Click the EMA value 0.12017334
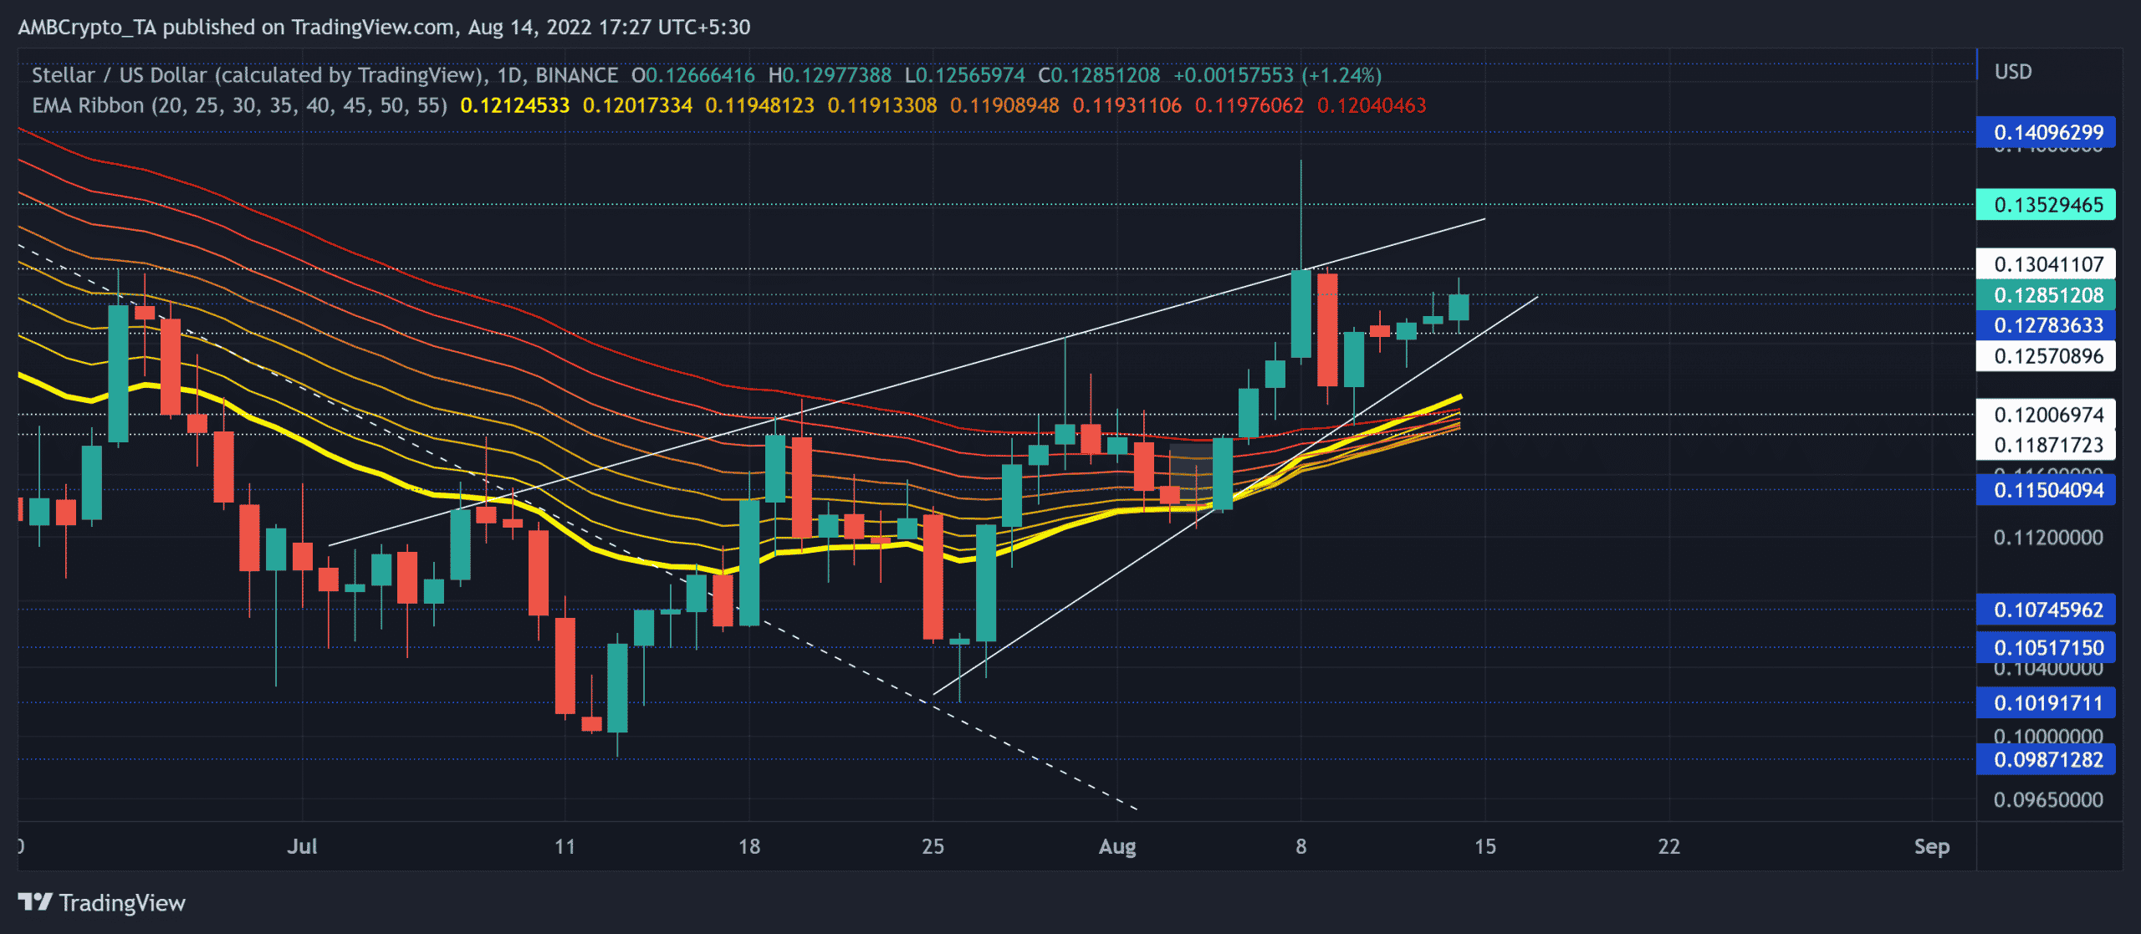The height and width of the screenshot is (934, 2141). (637, 105)
